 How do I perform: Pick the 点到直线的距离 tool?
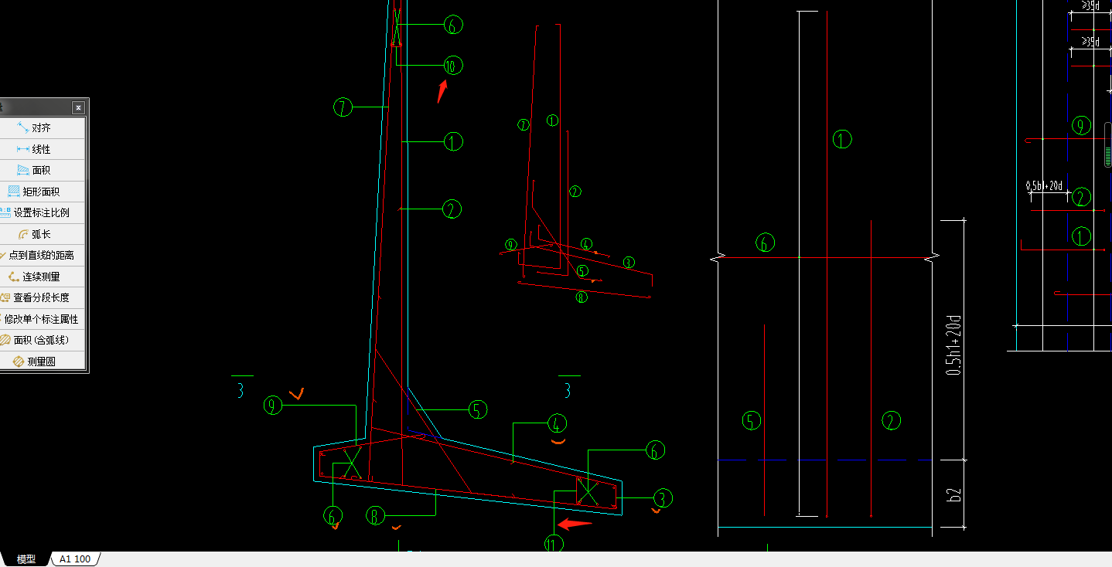[43, 255]
